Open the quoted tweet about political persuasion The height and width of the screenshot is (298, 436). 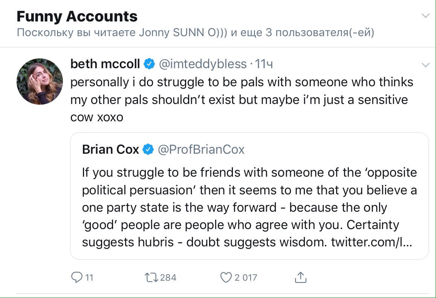click(249, 207)
